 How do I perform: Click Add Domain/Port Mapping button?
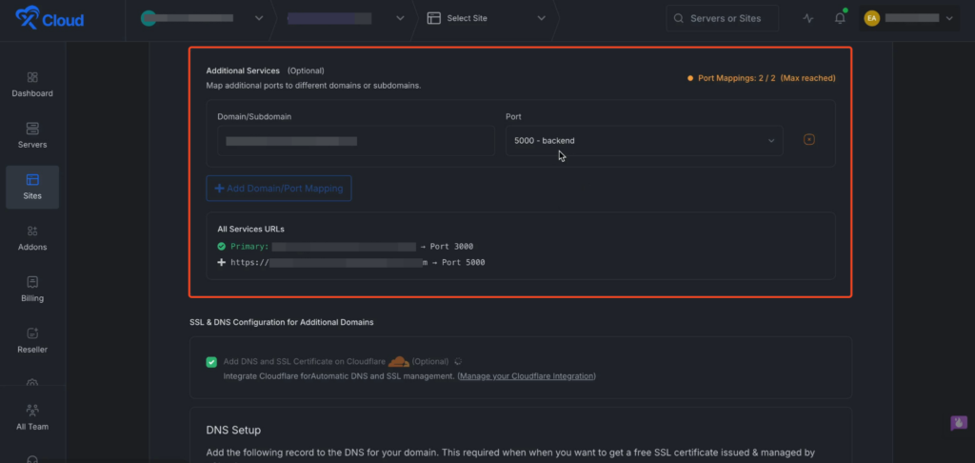coord(279,189)
